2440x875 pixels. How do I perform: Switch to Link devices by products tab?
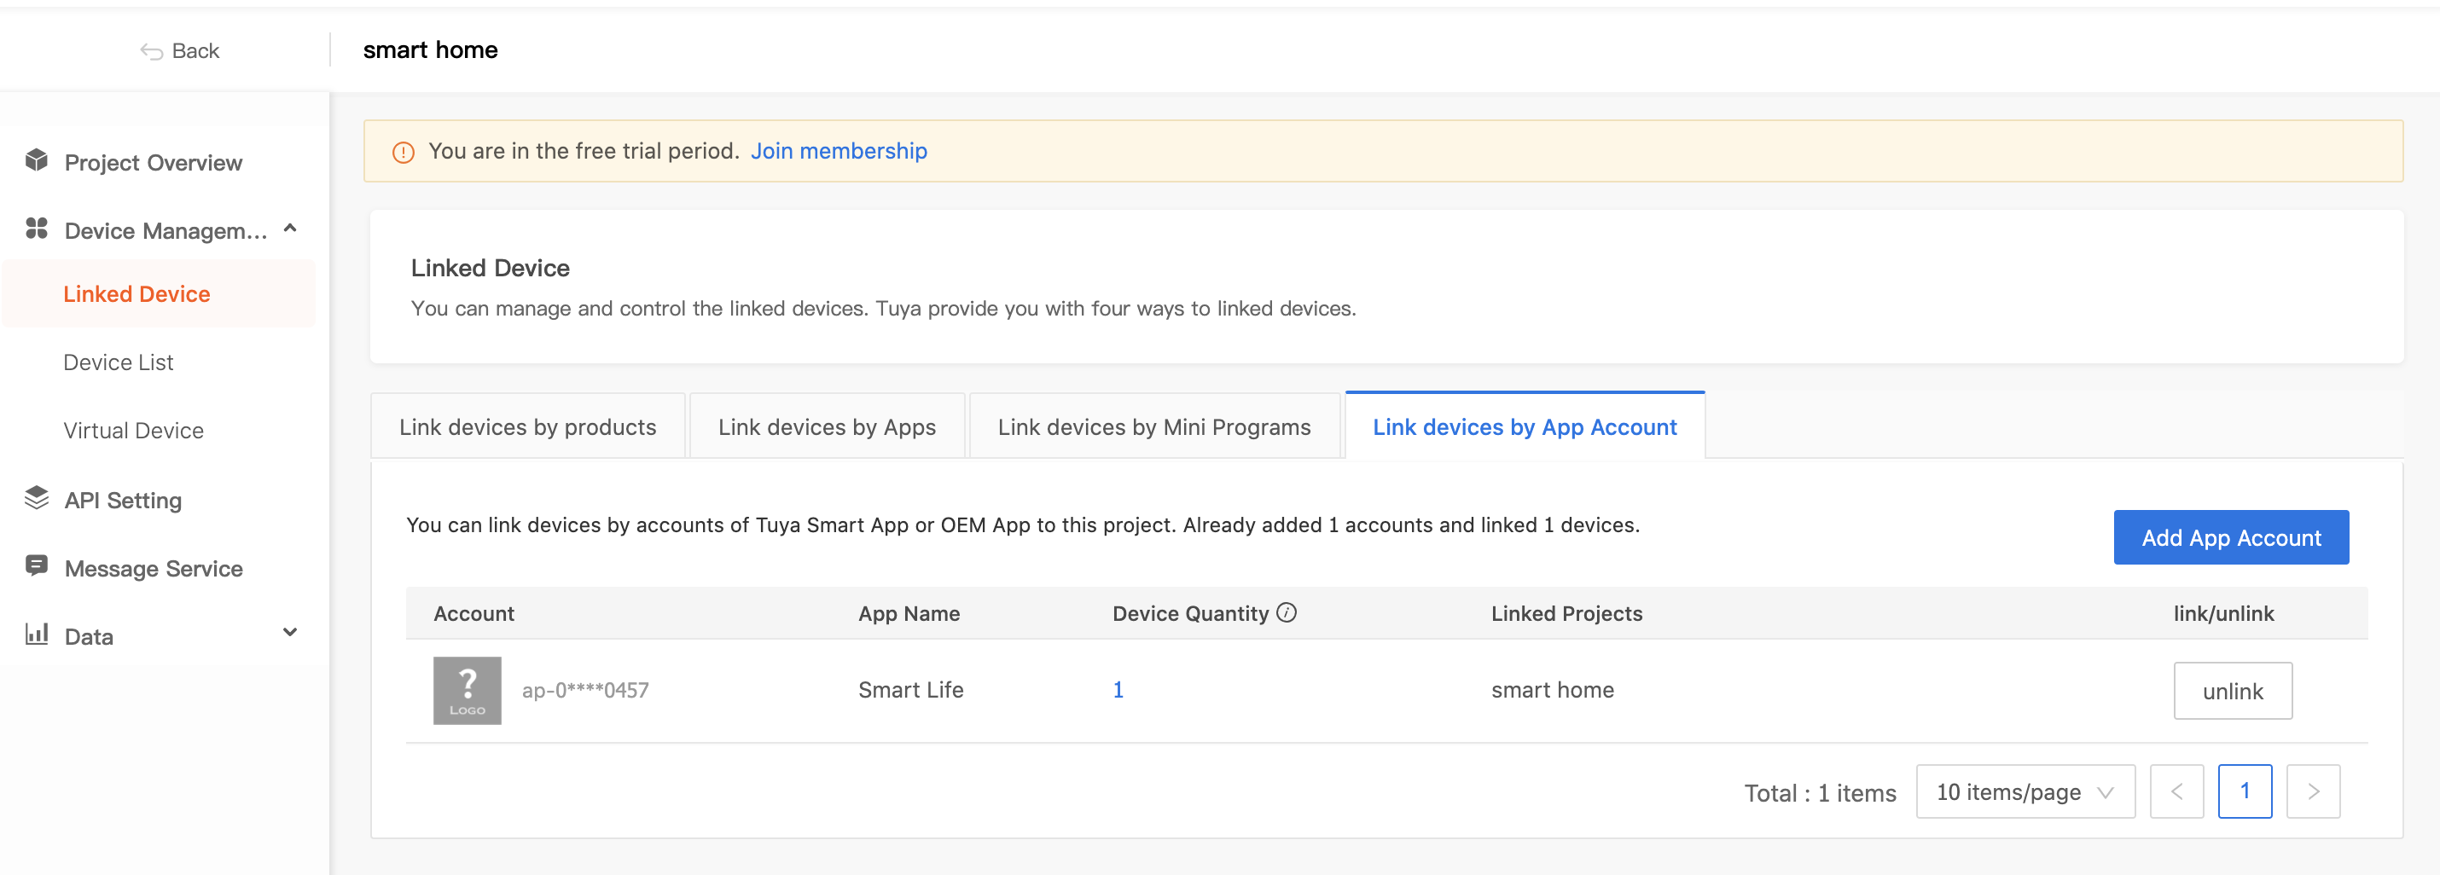[x=527, y=427]
